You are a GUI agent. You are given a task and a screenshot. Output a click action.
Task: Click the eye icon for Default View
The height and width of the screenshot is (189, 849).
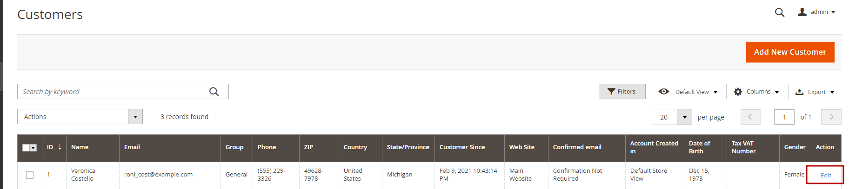point(664,92)
